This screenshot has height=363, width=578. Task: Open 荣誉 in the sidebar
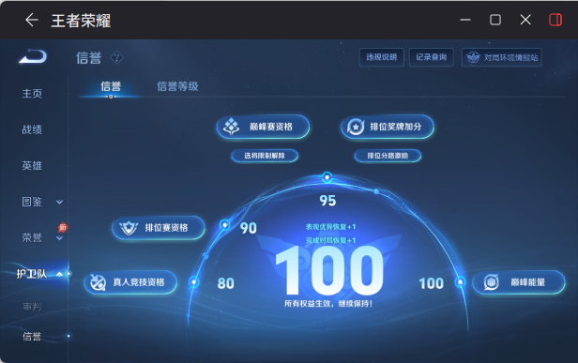(32, 238)
